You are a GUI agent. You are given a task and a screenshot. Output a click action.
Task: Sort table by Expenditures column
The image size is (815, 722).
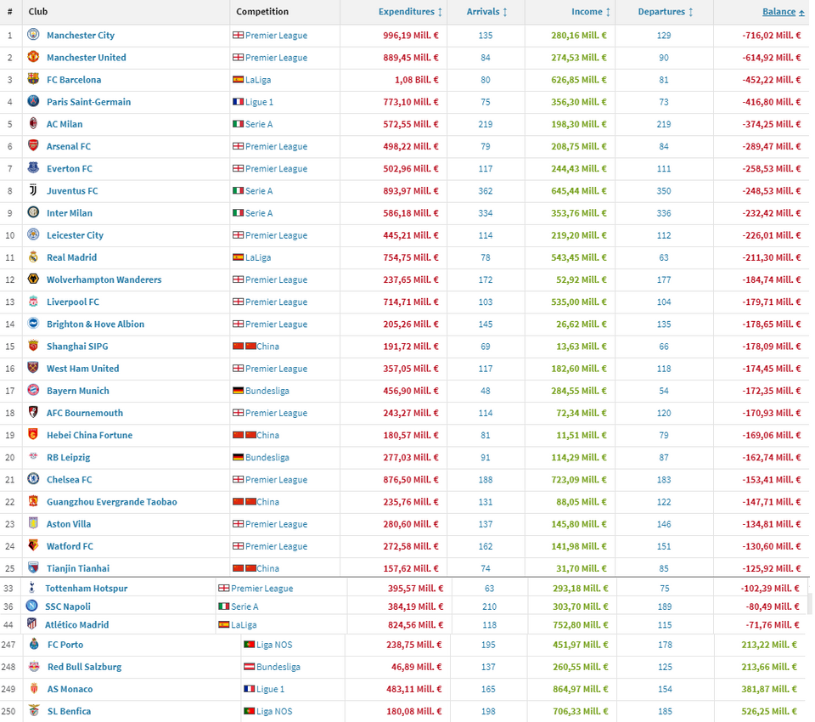pos(410,12)
